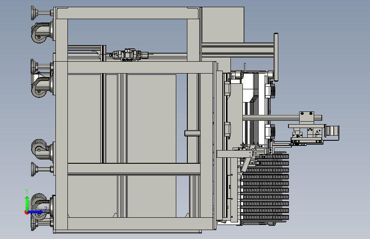Select the bearing block on the horizontal guide rod
Viewport: 370px width, 239px height.
[306, 118]
